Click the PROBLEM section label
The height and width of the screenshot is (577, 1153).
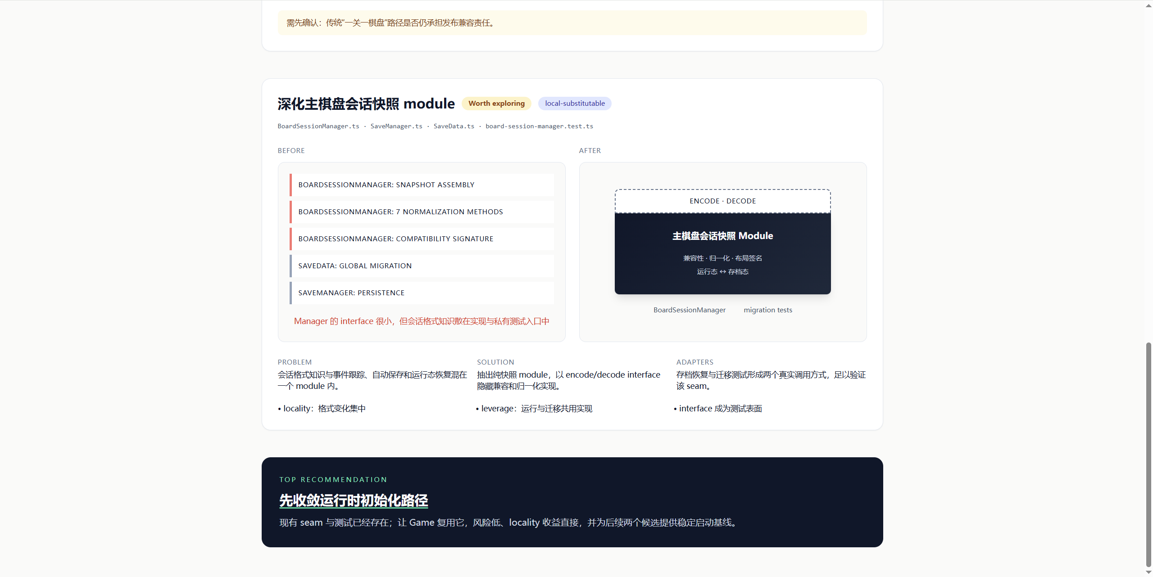(295, 362)
